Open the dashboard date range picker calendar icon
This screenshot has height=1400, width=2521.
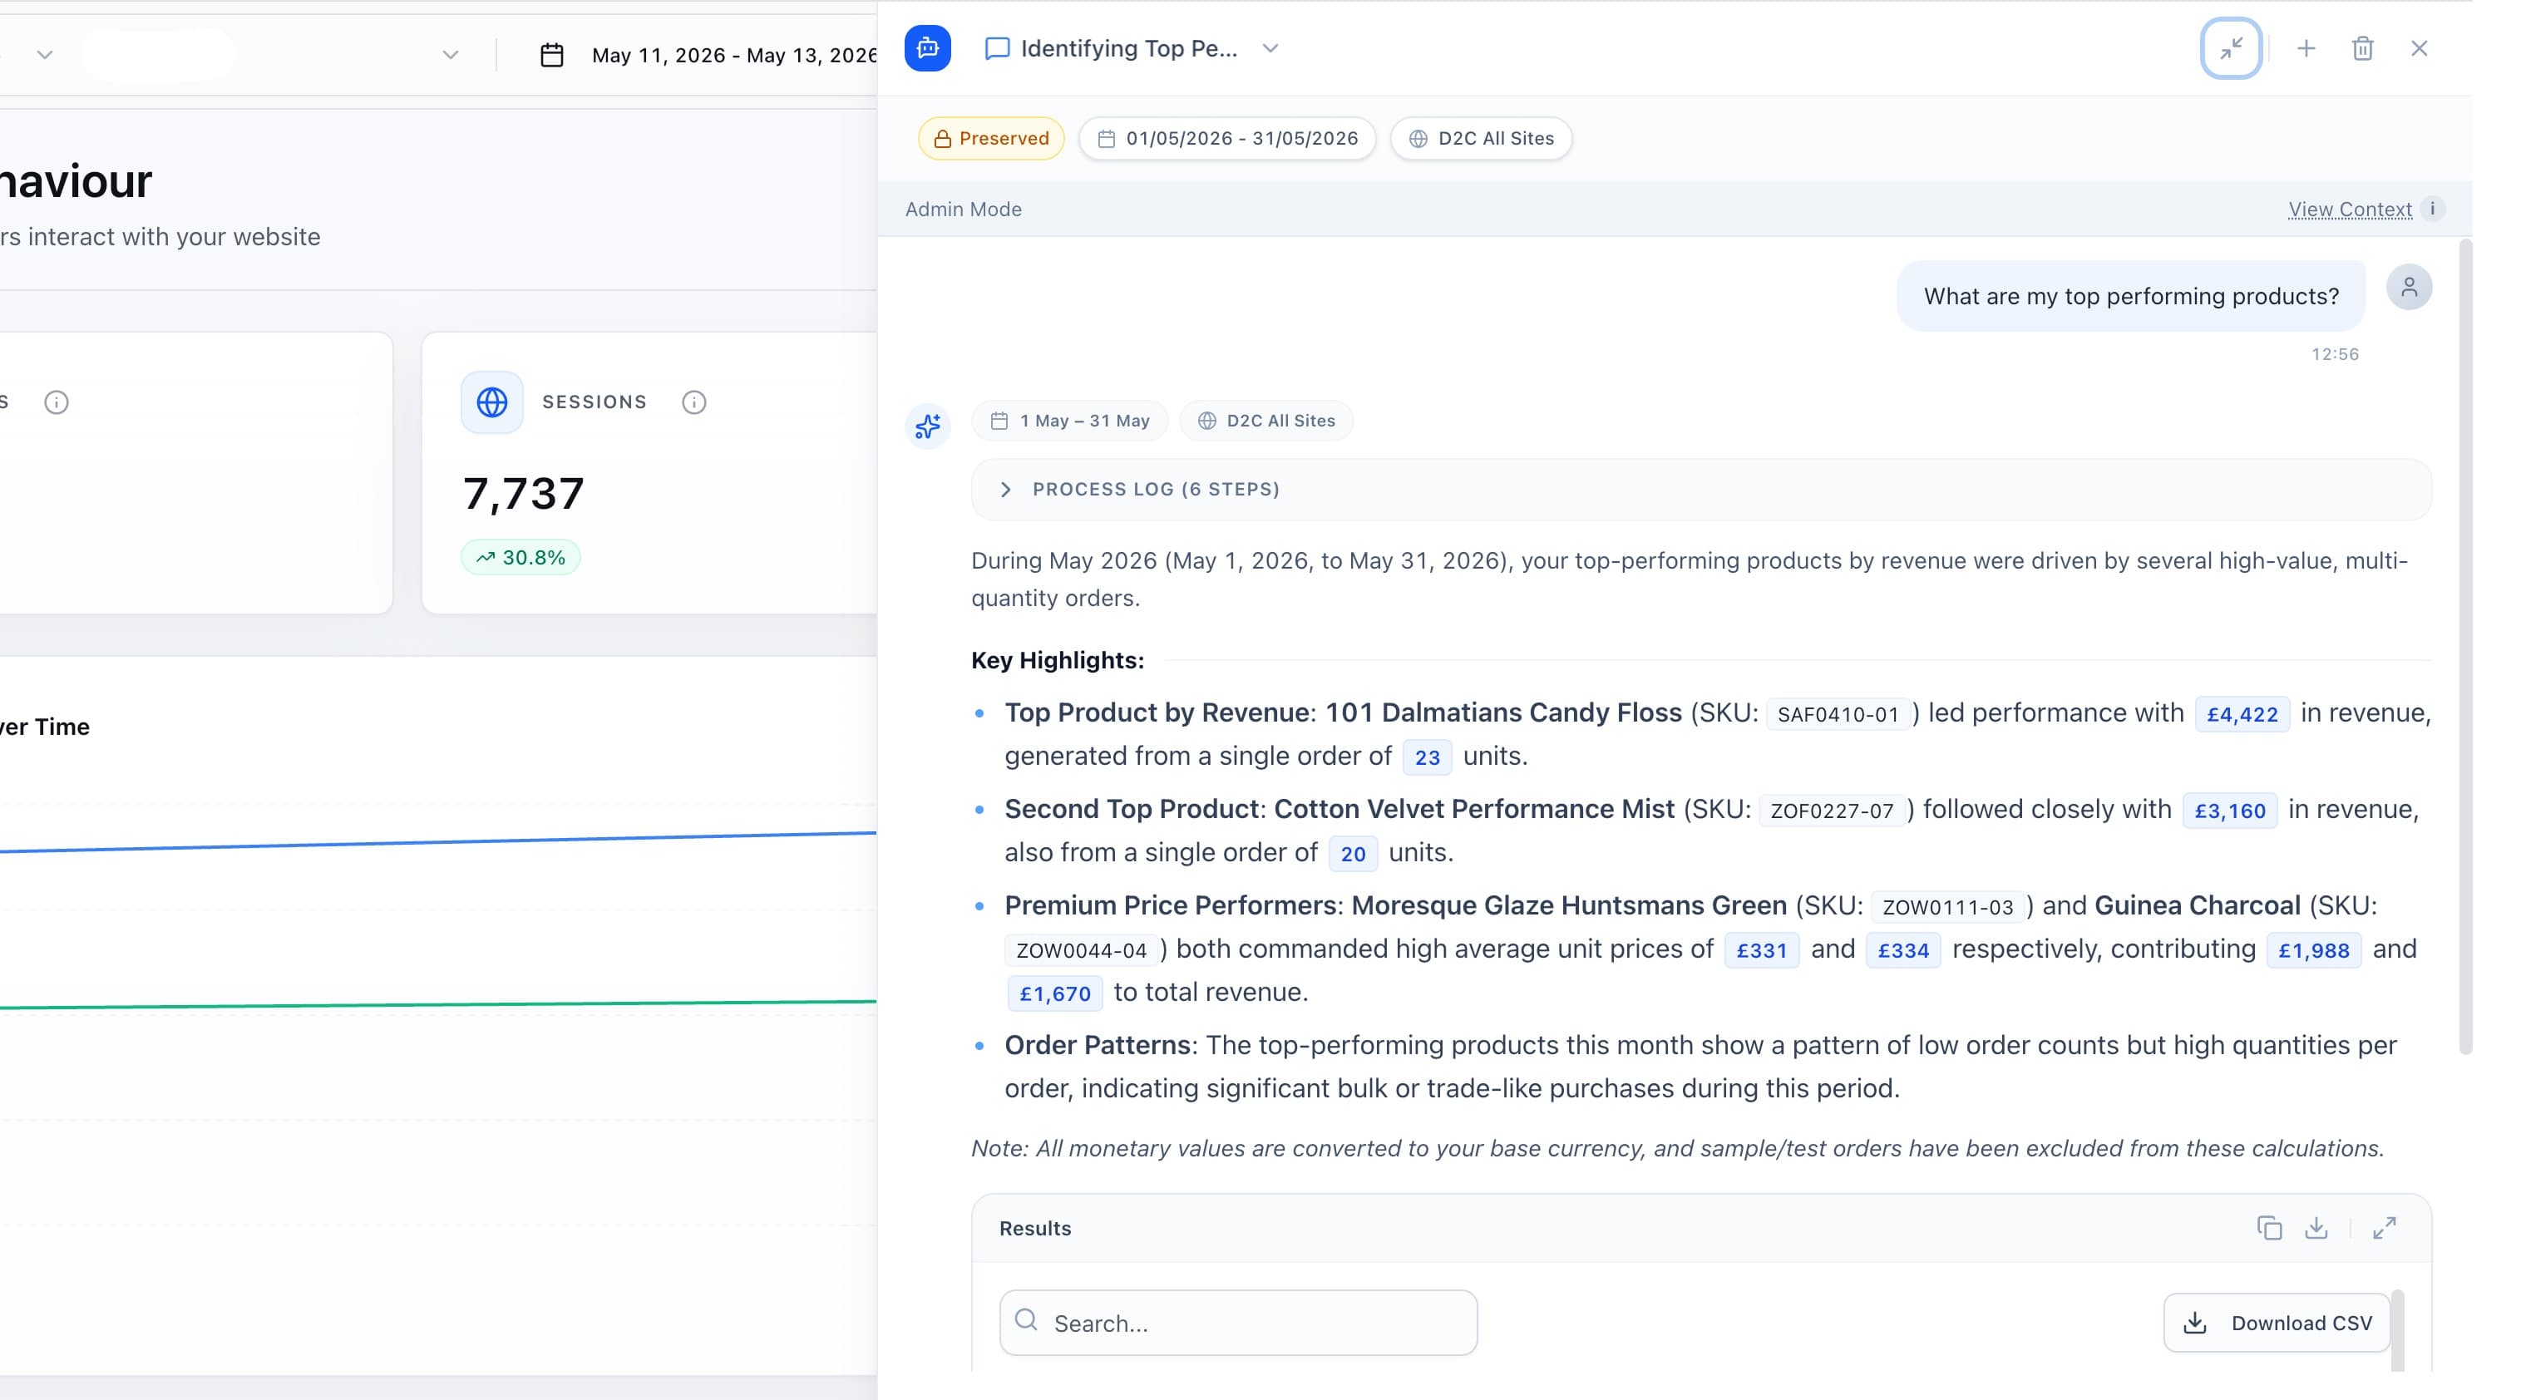coord(552,55)
